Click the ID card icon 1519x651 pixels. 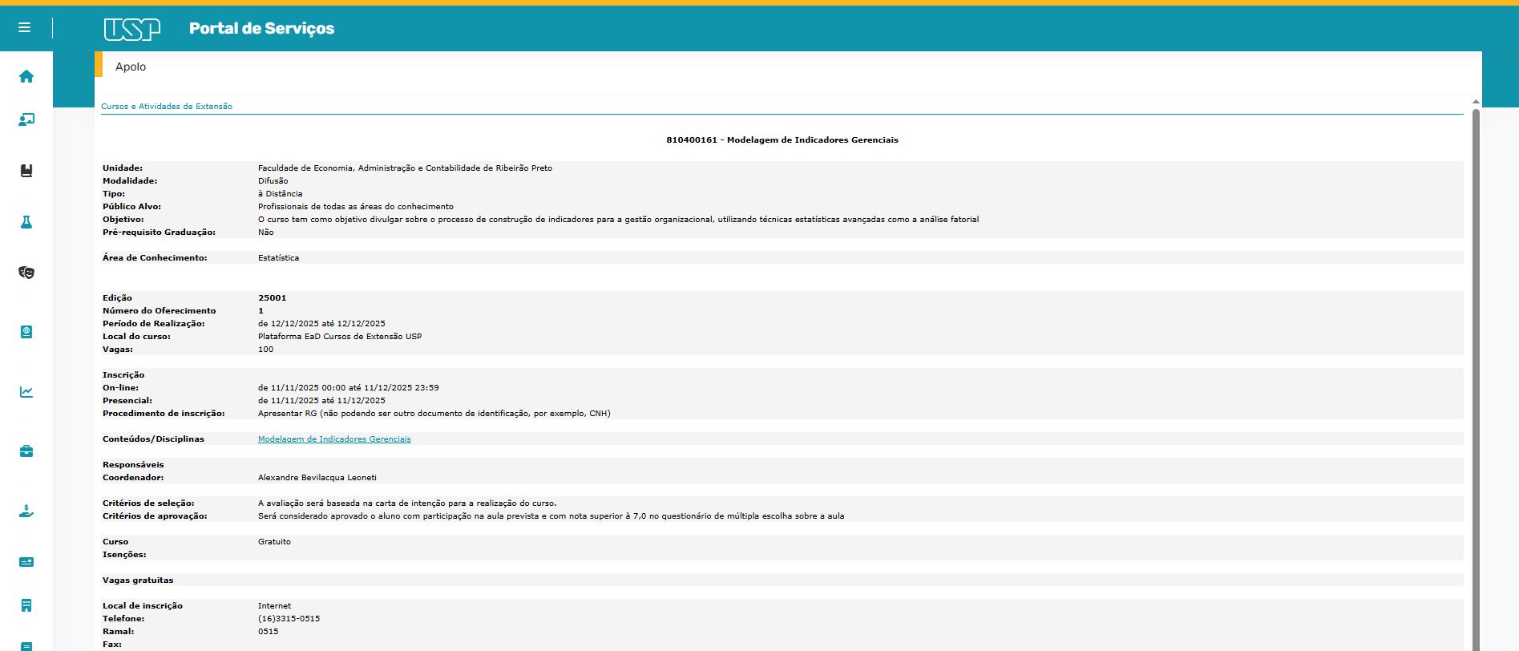click(x=26, y=562)
